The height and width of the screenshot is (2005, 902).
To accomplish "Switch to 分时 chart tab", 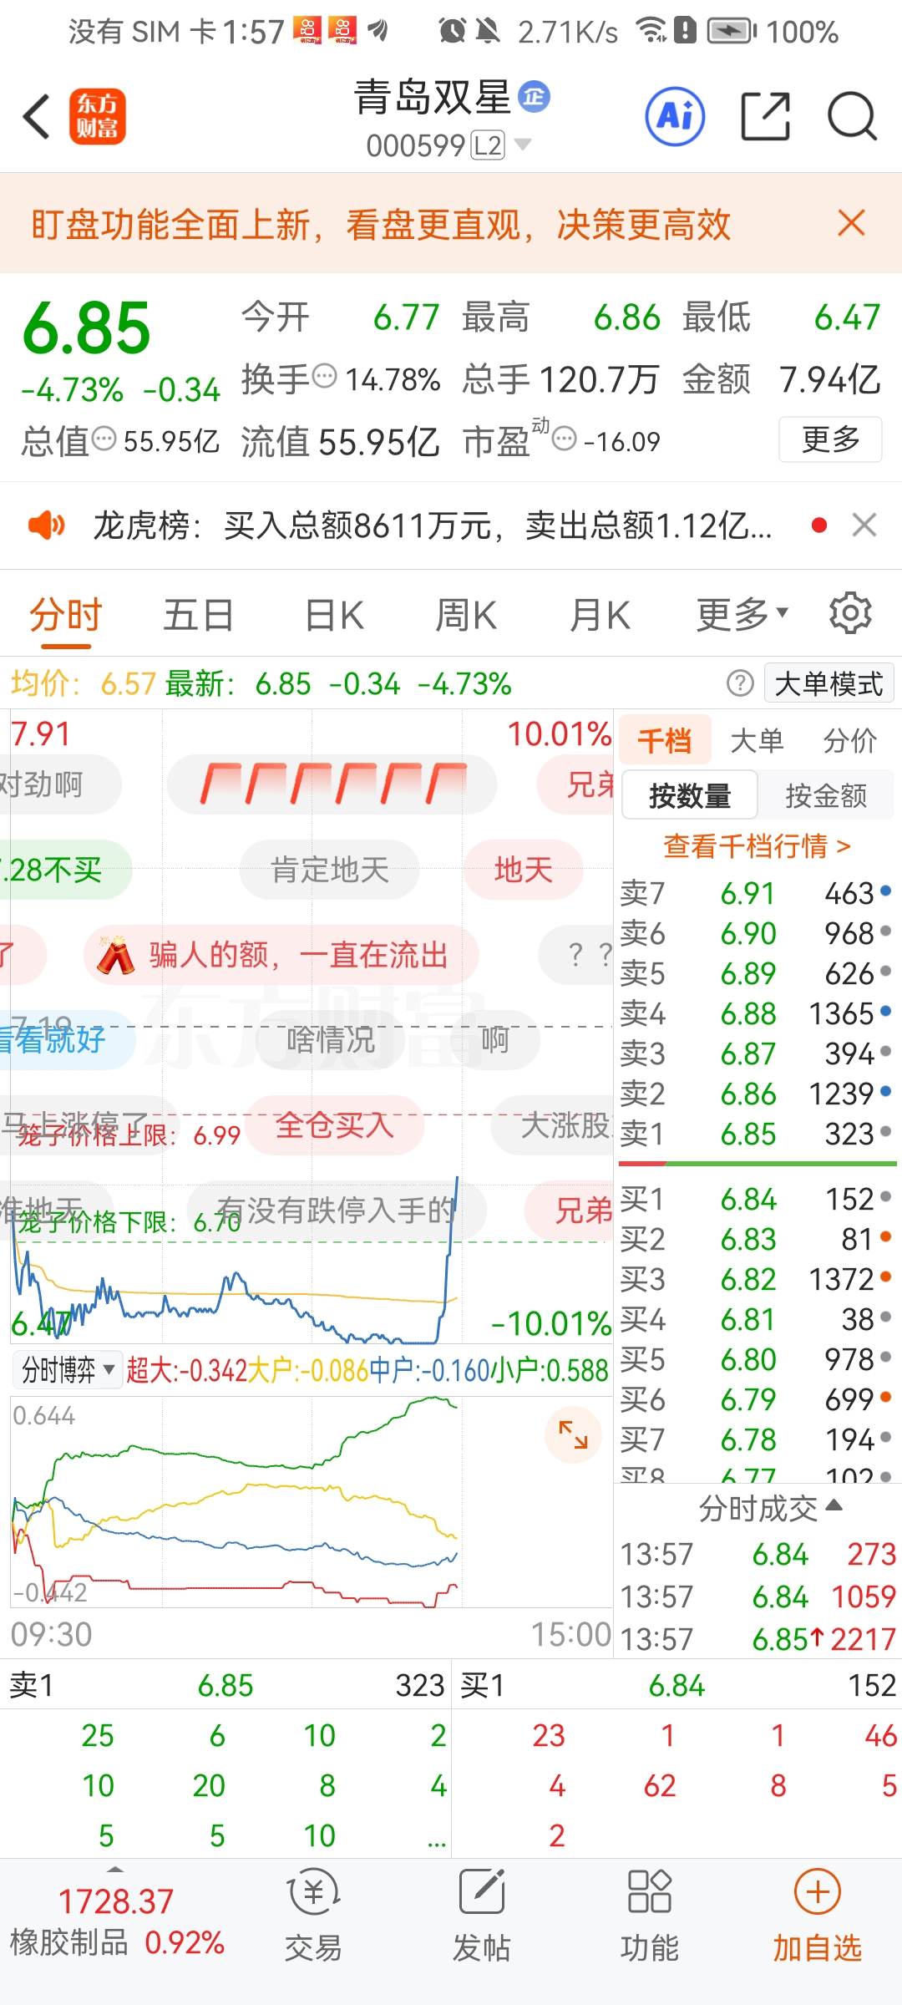I will 65,615.
